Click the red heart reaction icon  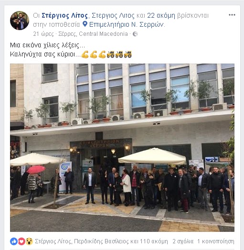21,241
